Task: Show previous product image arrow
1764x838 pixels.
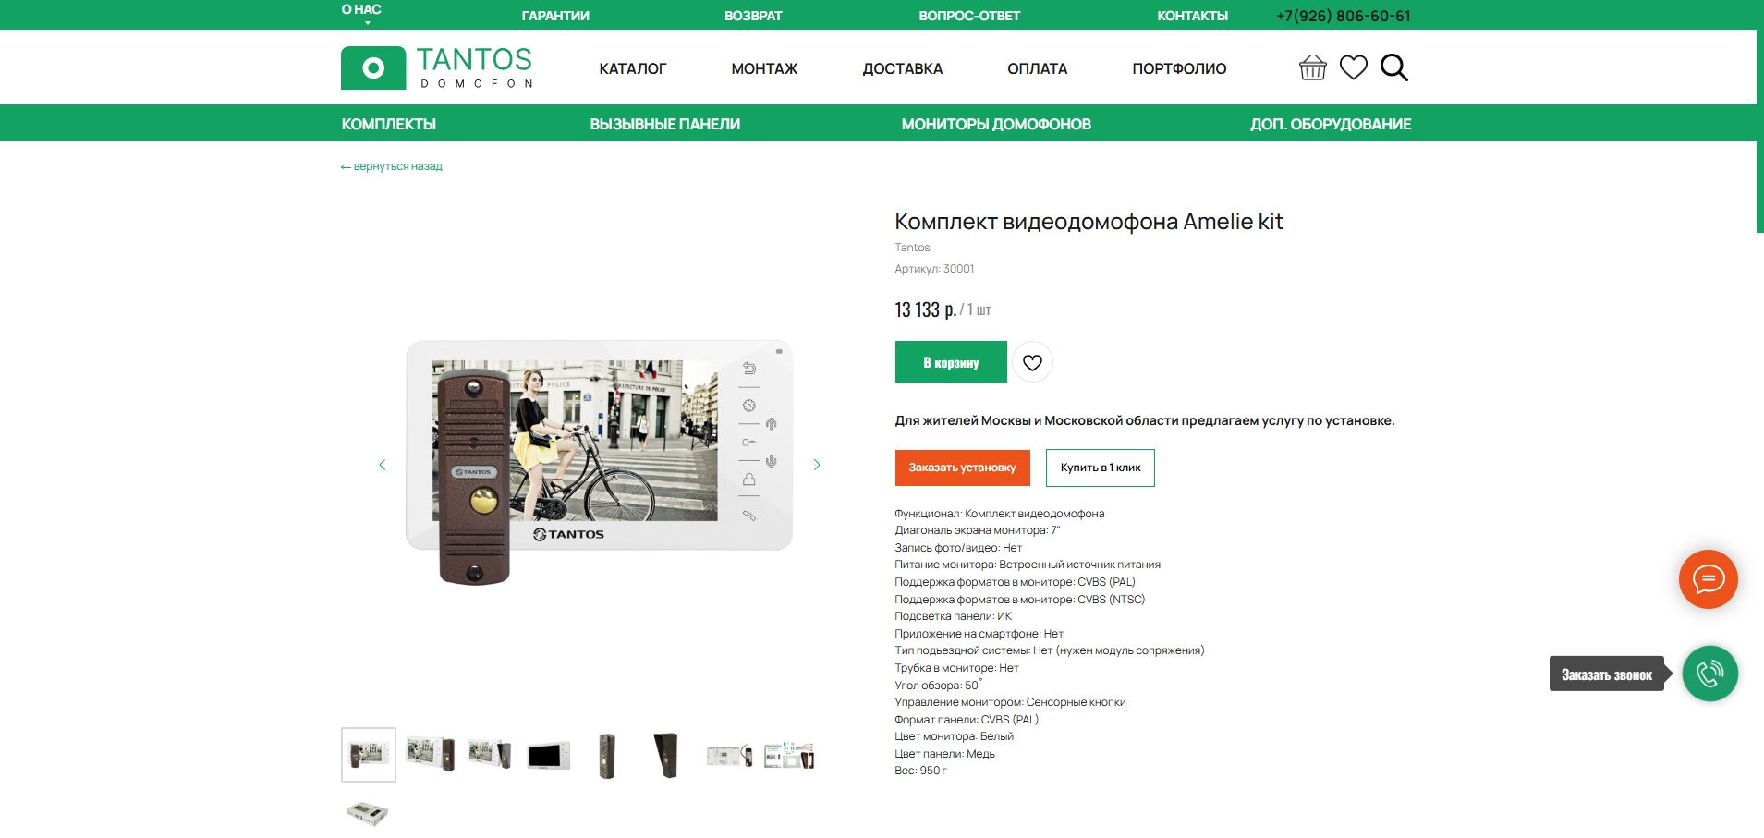Action: click(x=382, y=465)
